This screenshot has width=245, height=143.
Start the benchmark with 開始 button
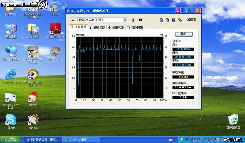tap(184, 34)
